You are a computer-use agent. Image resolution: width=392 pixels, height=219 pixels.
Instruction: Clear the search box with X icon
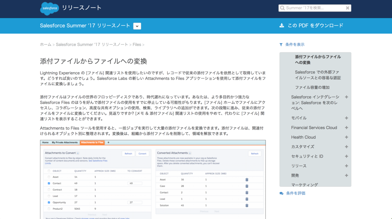[348, 8]
